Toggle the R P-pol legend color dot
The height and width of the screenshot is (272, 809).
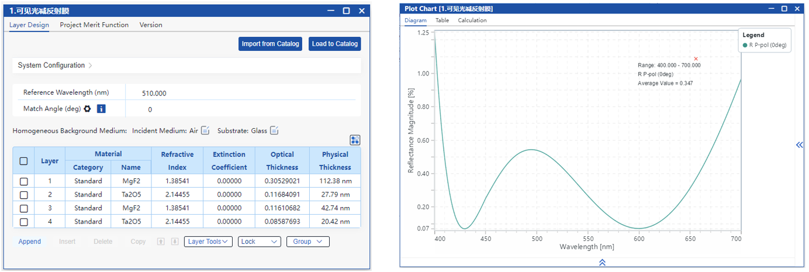point(745,45)
